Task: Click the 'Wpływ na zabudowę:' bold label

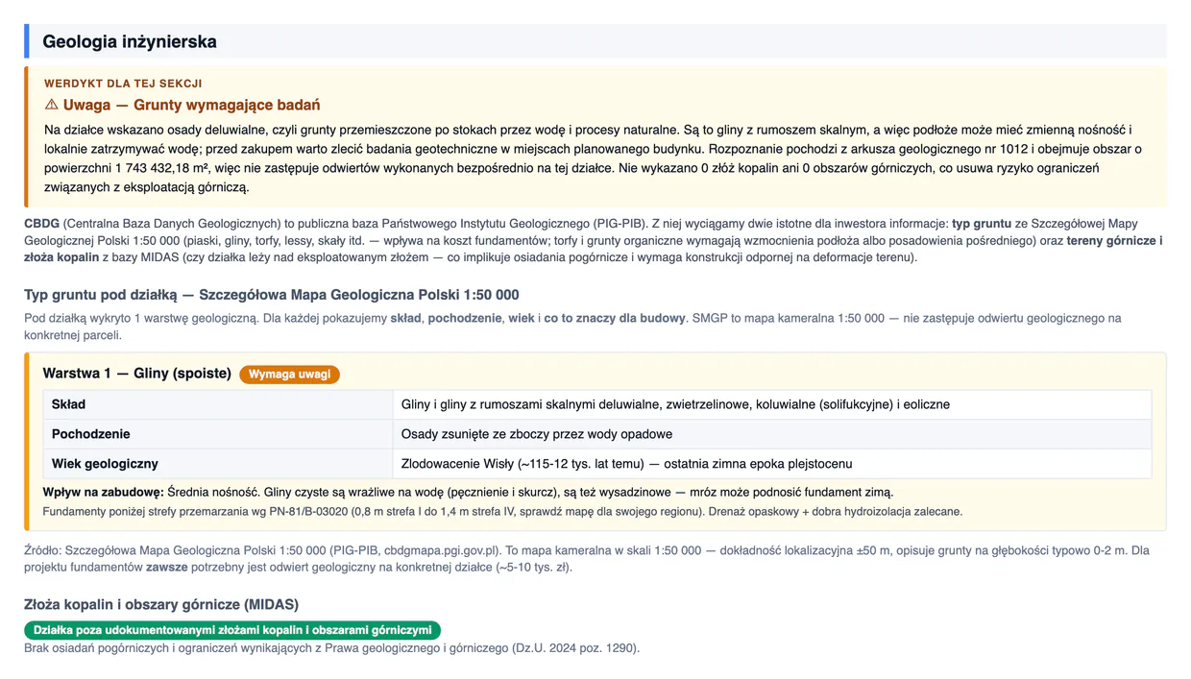Action: [104, 493]
